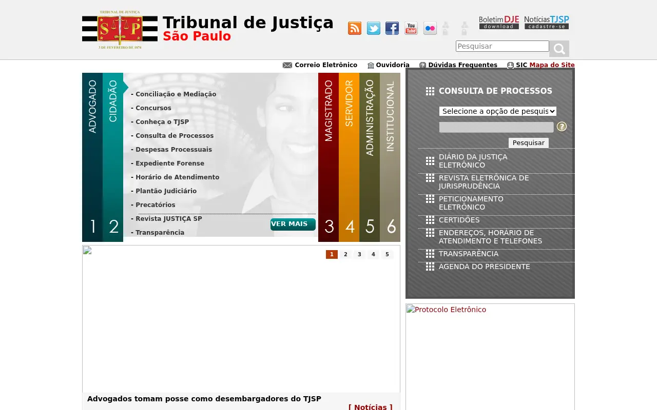Go to Certidões in the side panel
Image resolution: width=657 pixels, height=410 pixels.
[459, 220]
